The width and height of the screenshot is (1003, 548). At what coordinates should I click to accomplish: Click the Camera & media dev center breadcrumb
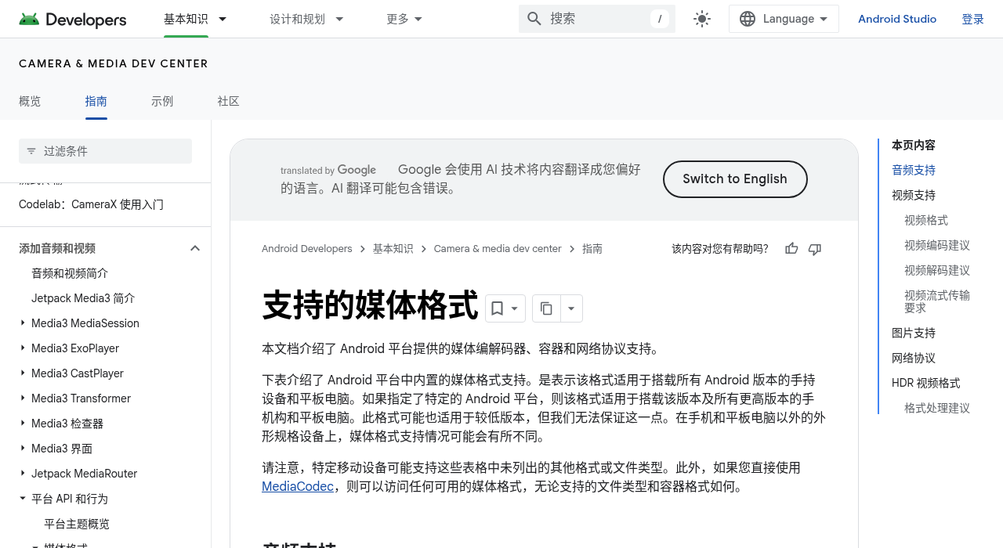tap(498, 249)
